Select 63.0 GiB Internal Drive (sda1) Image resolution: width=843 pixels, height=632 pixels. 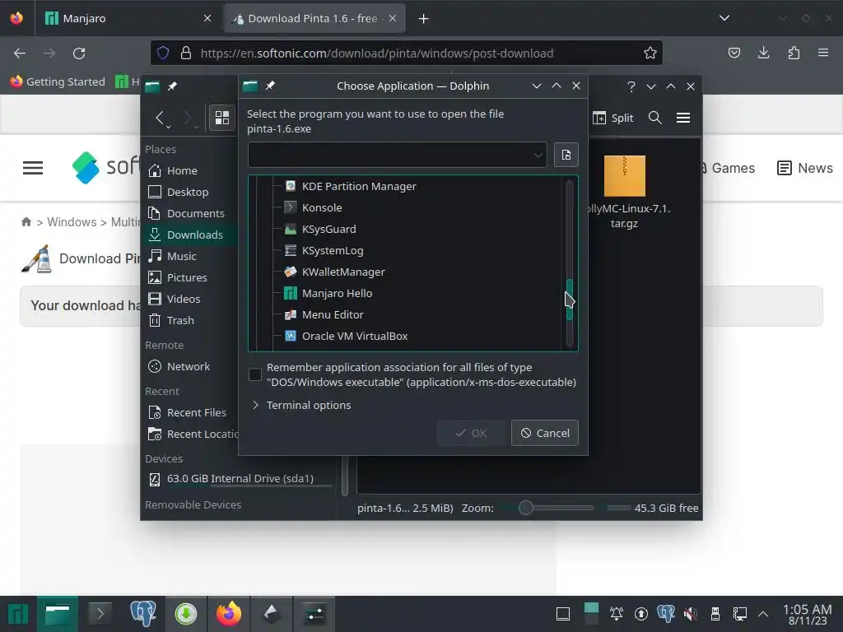[240, 478]
